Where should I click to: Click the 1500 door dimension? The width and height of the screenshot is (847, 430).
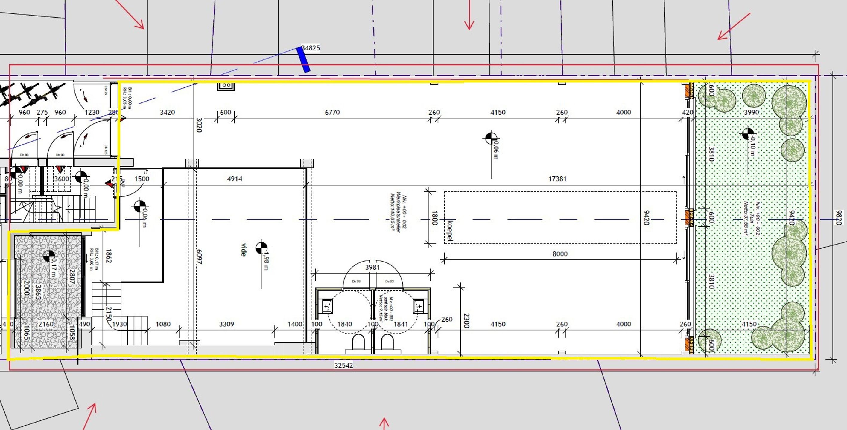pyautogui.click(x=142, y=179)
